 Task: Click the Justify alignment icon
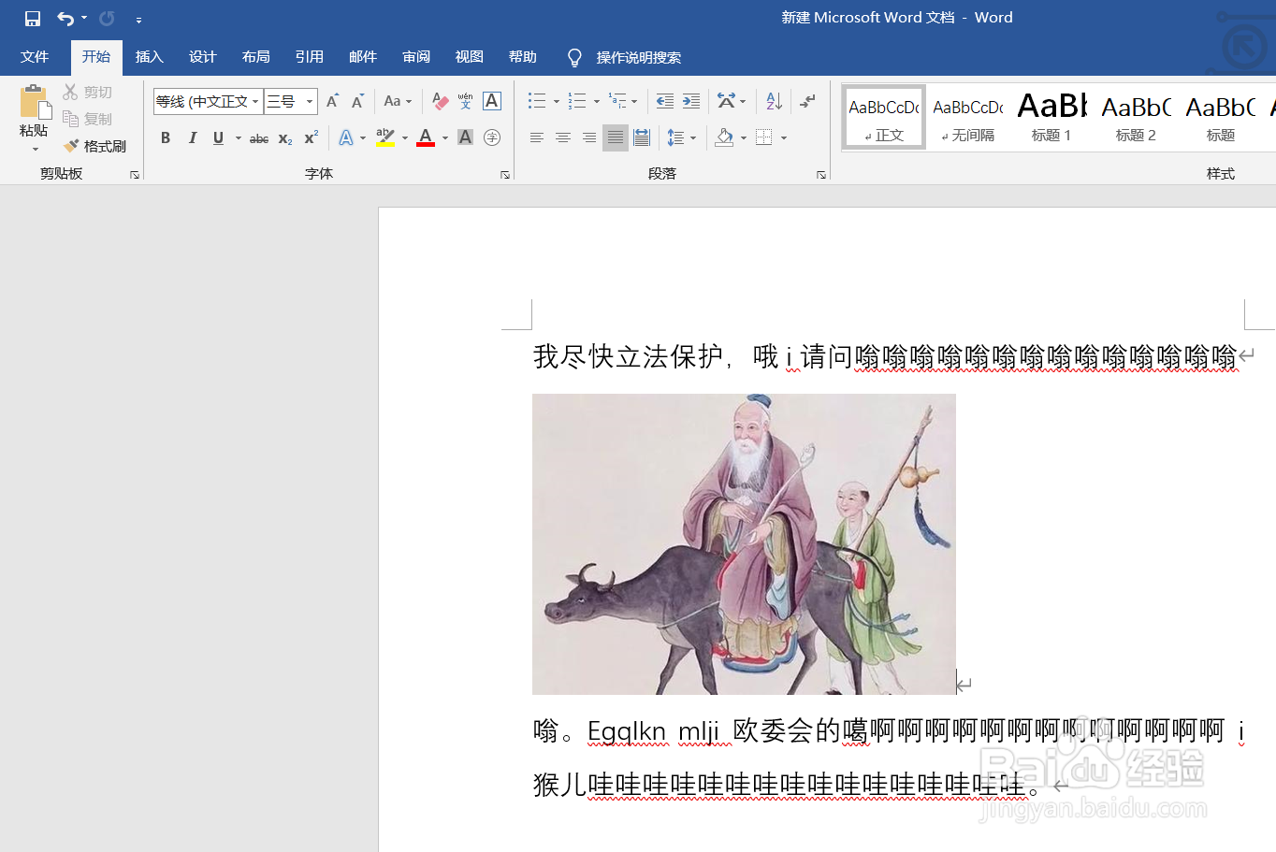click(x=616, y=137)
